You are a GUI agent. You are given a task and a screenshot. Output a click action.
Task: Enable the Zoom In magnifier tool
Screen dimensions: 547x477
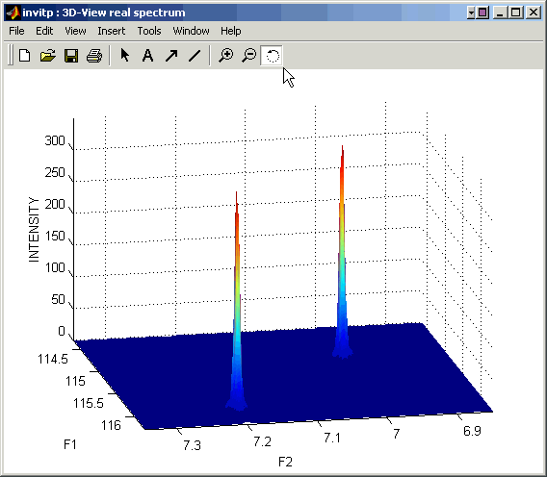[x=226, y=56]
